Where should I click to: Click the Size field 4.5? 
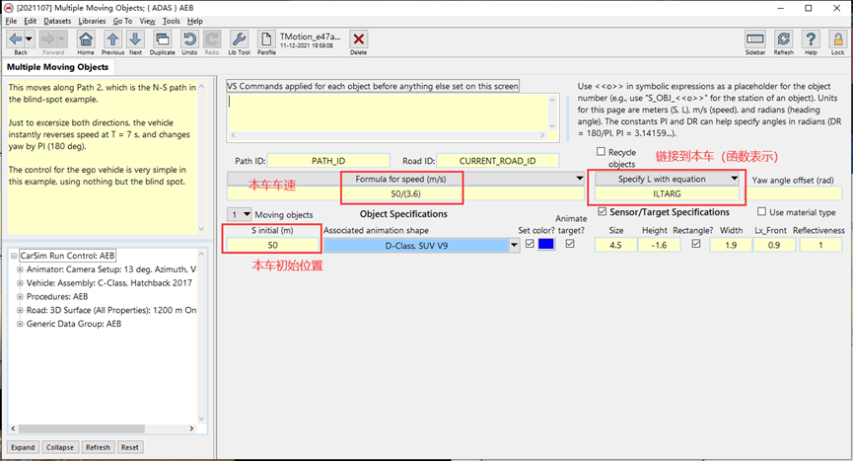615,245
